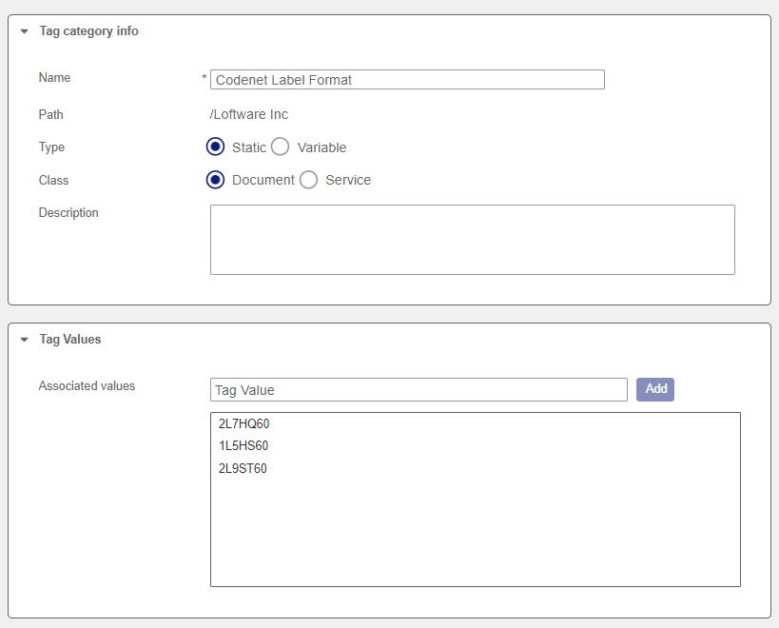Click the Class field label
Viewport: 779px width, 628px height.
(53, 180)
